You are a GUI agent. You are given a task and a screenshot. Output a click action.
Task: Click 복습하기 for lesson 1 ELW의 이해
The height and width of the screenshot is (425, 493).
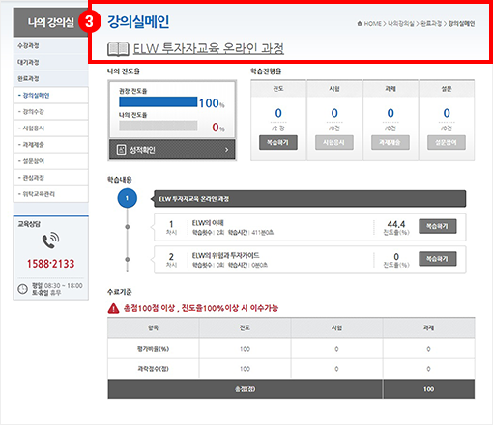(x=438, y=226)
